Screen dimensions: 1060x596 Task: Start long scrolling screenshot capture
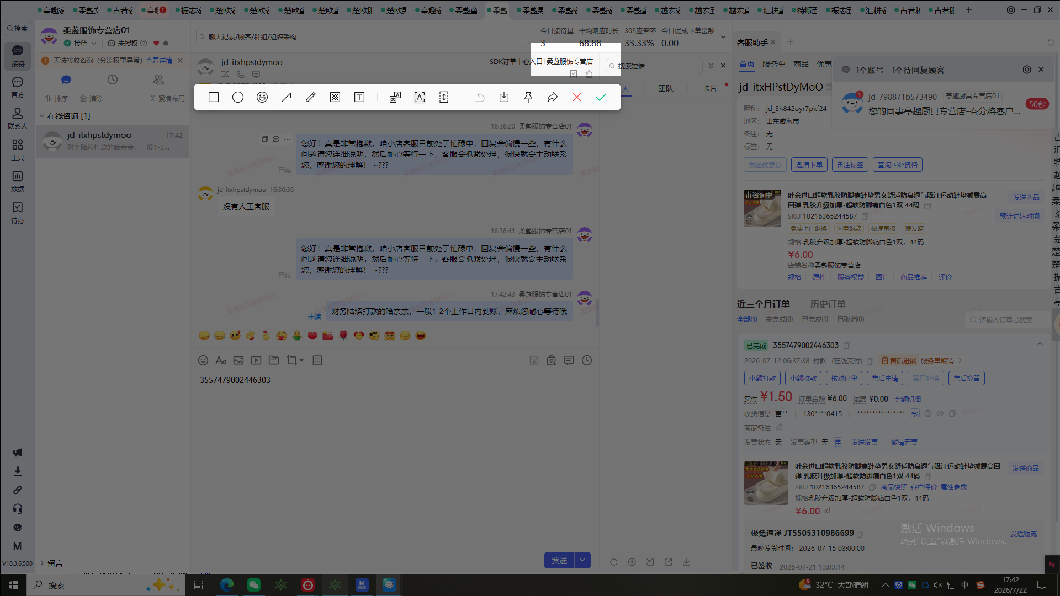pyautogui.click(x=444, y=97)
